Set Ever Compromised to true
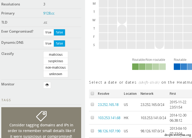The height and width of the screenshot is (138, 192). pos(48,32)
